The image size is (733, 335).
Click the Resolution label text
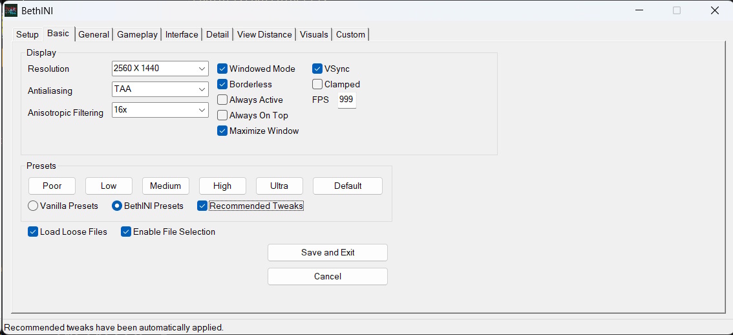[x=48, y=69]
